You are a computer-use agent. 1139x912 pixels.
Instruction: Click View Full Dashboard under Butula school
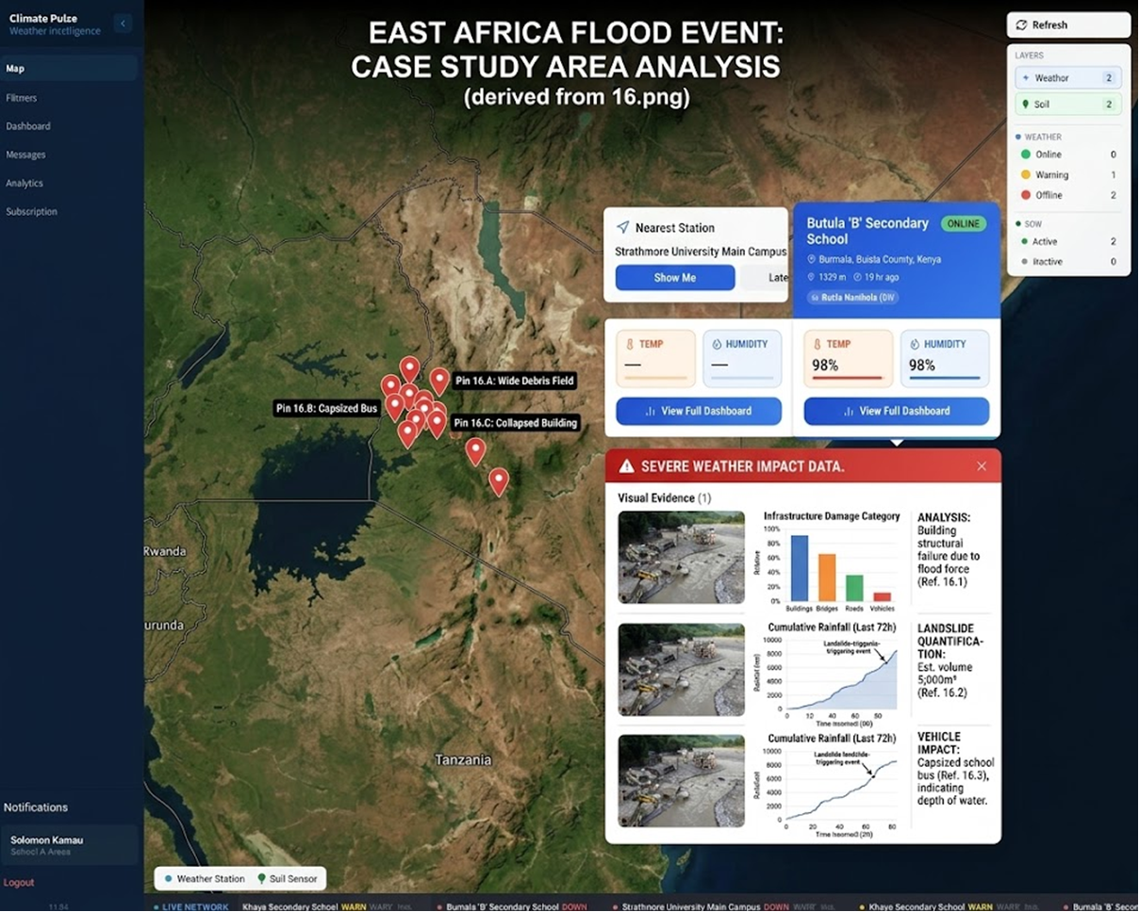click(896, 411)
